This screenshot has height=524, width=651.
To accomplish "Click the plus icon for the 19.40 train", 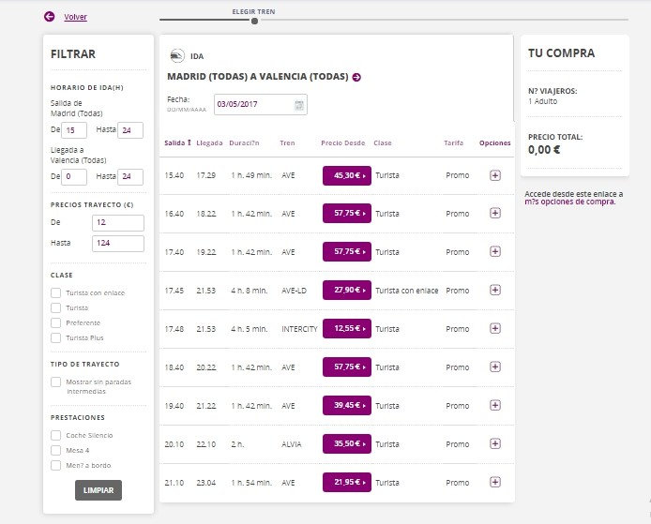I will click(x=495, y=405).
